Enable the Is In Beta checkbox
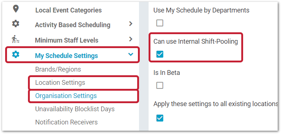The image size is (281, 134). tap(160, 85)
